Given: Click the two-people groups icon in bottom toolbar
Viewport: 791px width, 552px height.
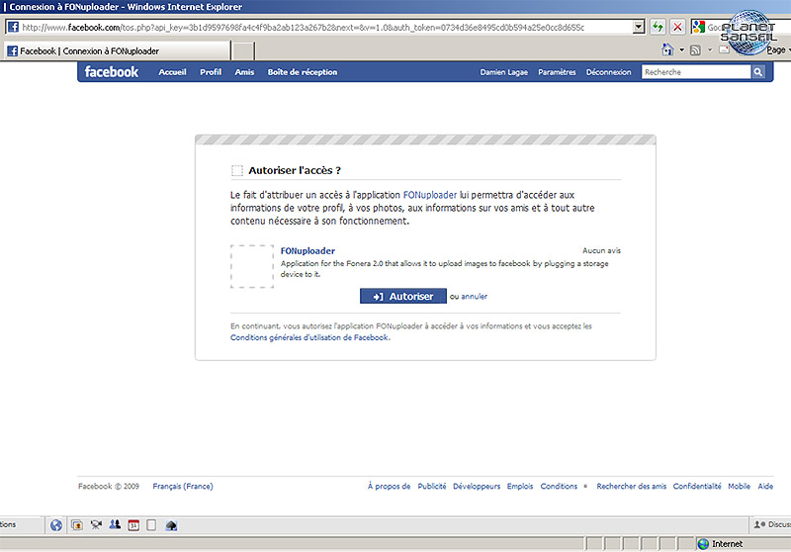Looking at the screenshot, I should (115, 524).
